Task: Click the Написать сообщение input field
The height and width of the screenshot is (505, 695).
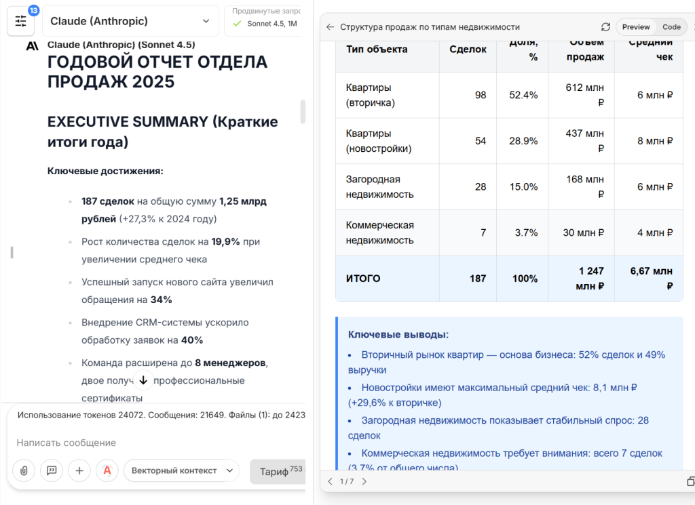Action: (x=136, y=443)
